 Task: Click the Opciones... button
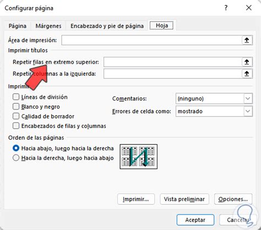233,199
